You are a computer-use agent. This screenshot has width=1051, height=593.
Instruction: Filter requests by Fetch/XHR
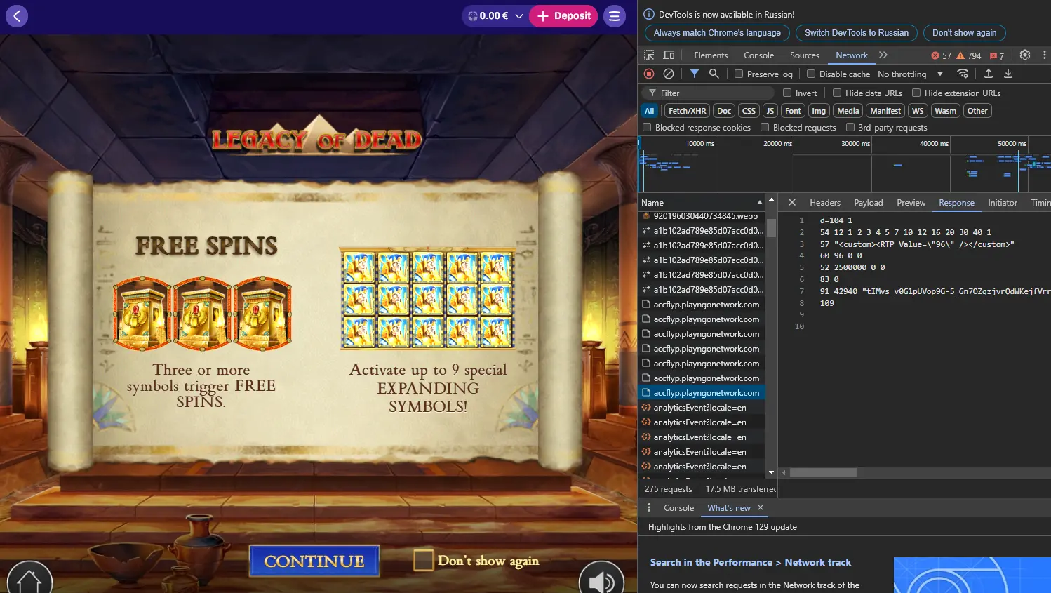point(688,111)
